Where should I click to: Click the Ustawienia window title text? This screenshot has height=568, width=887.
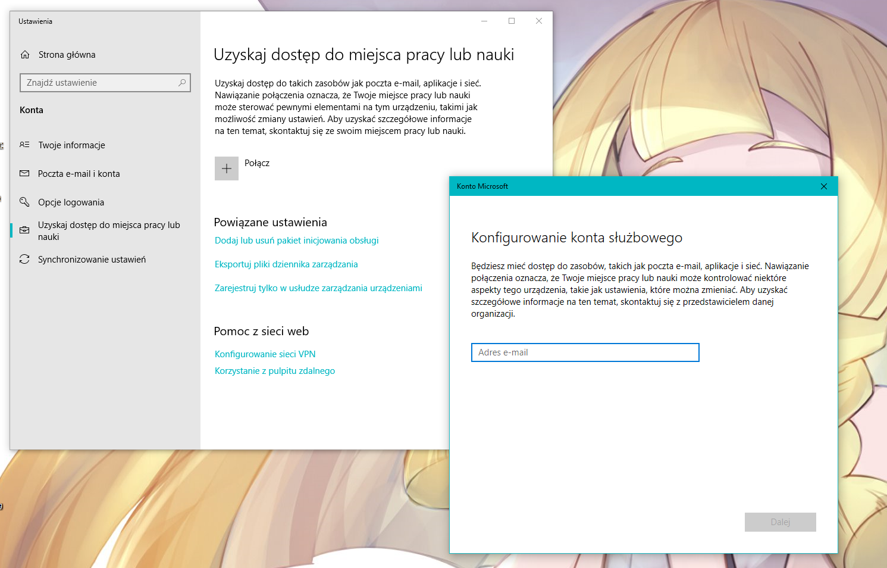click(x=35, y=21)
